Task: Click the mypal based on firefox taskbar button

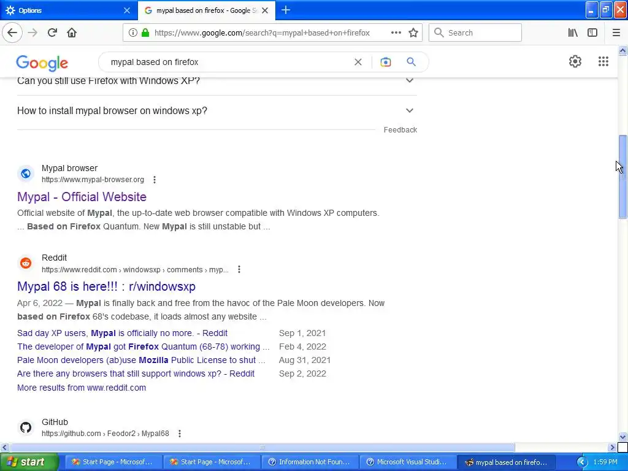Action: (506, 462)
